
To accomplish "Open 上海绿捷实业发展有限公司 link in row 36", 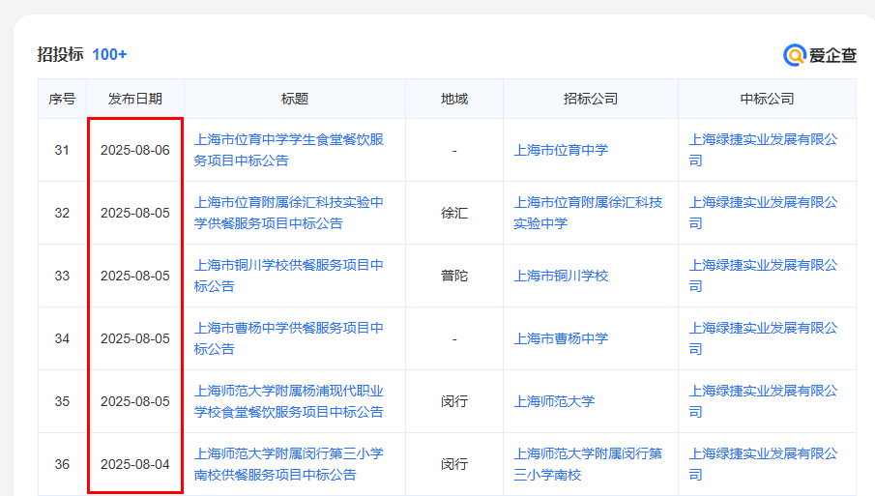I will click(x=763, y=464).
